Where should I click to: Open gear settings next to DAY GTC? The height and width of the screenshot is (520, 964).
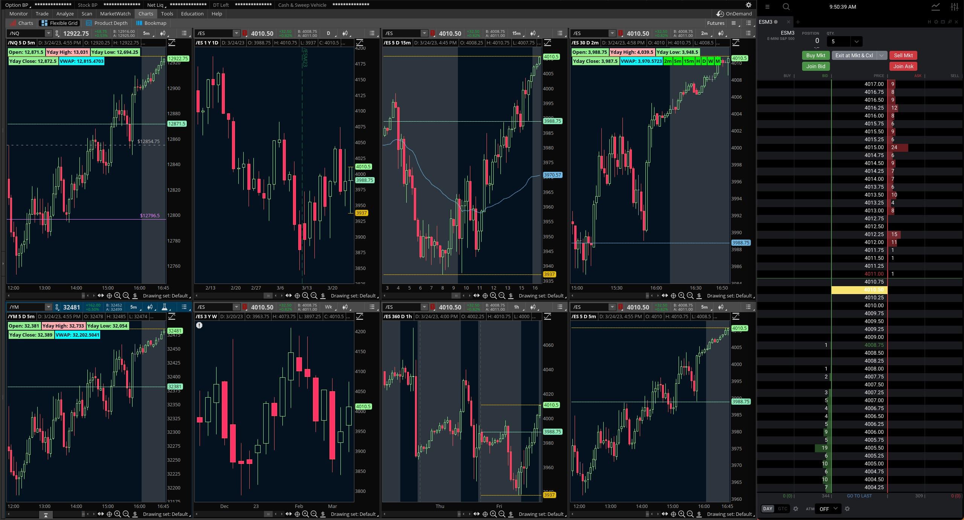pyautogui.click(x=796, y=509)
